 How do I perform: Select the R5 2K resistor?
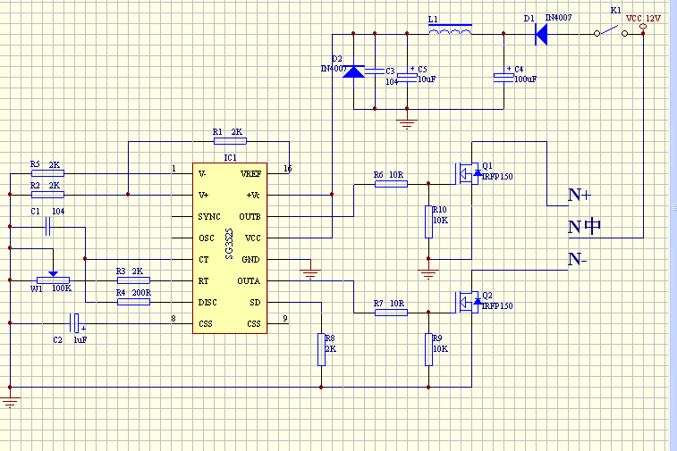coord(47,173)
